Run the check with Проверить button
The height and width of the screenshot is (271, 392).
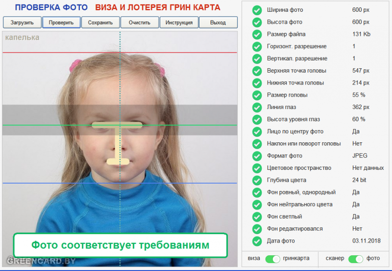[61, 23]
